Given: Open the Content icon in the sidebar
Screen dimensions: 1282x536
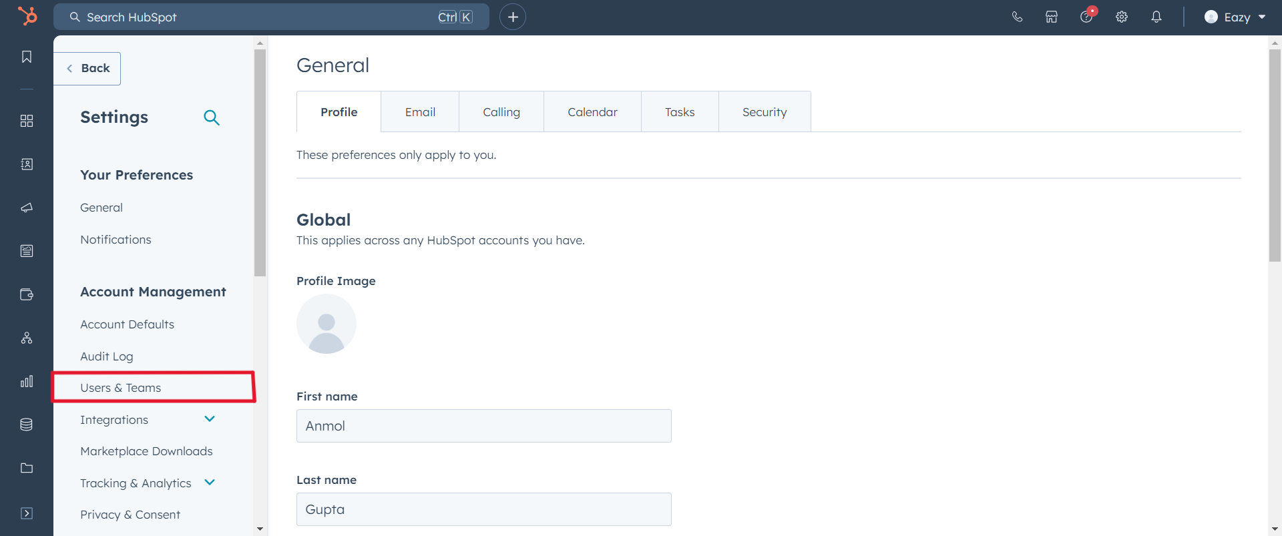Looking at the screenshot, I should (x=27, y=251).
